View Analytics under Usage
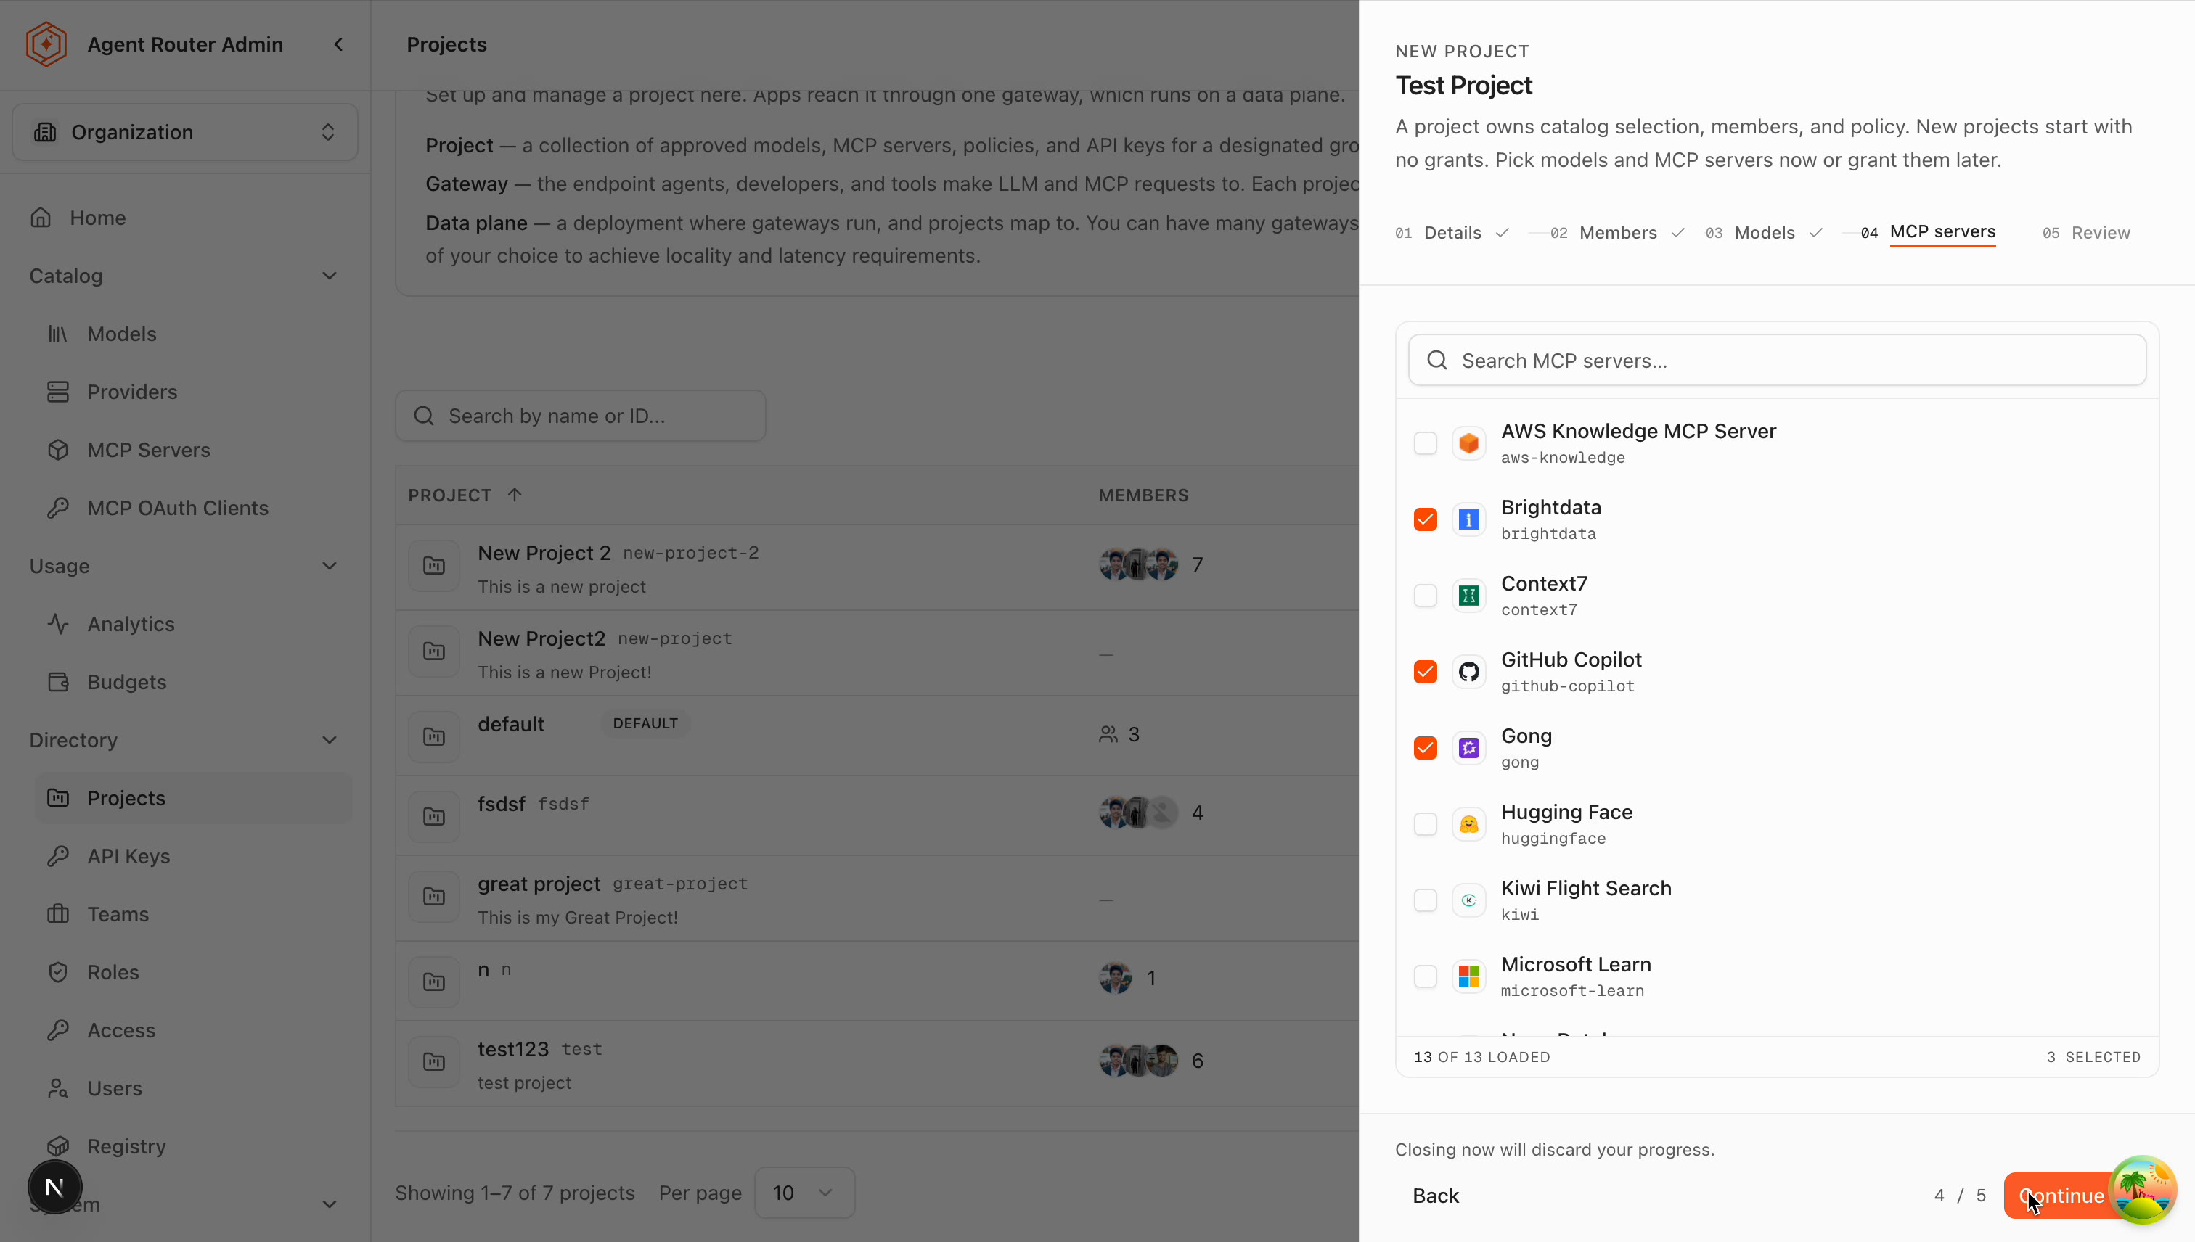This screenshot has width=2195, height=1242. click(131, 624)
